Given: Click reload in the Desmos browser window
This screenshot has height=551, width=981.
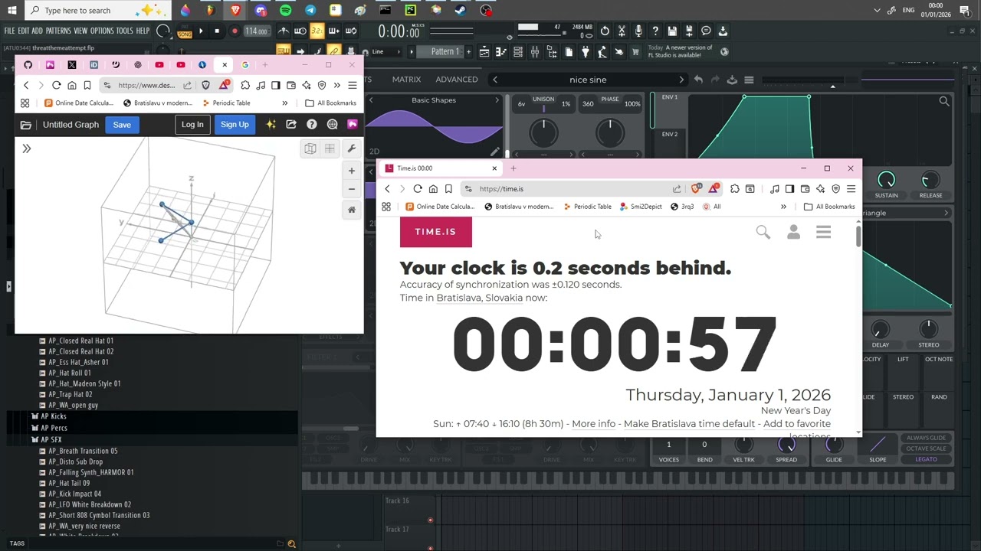Looking at the screenshot, I should 56,85.
